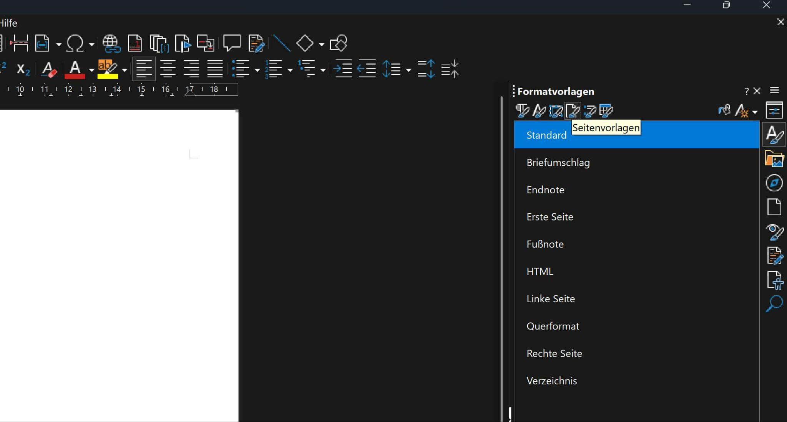This screenshot has width=787, height=422.
Task: Apply the yellow highlight color
Action: 107,69
